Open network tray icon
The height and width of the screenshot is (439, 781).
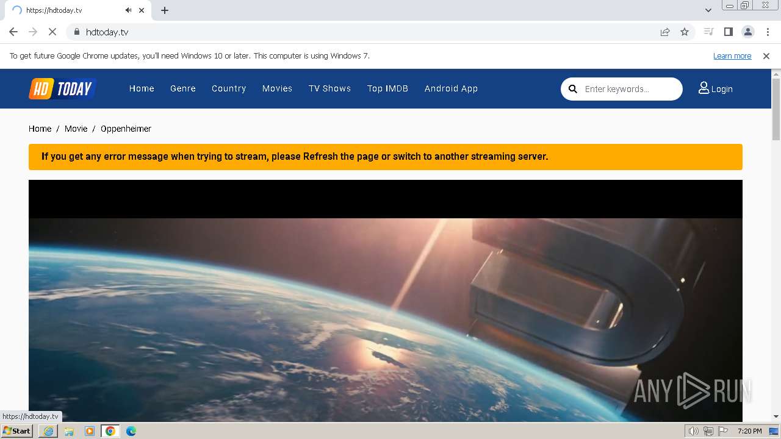pyautogui.click(x=708, y=431)
